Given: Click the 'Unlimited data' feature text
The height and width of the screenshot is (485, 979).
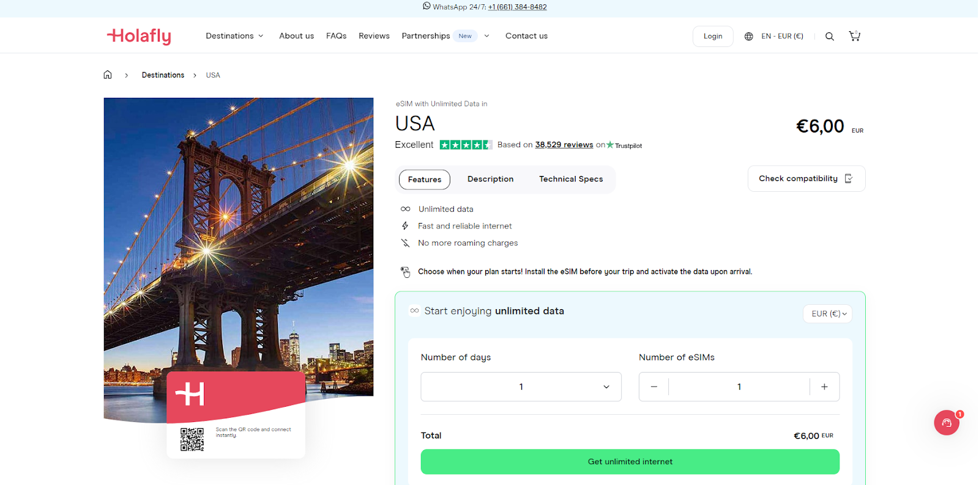Looking at the screenshot, I should (445, 209).
